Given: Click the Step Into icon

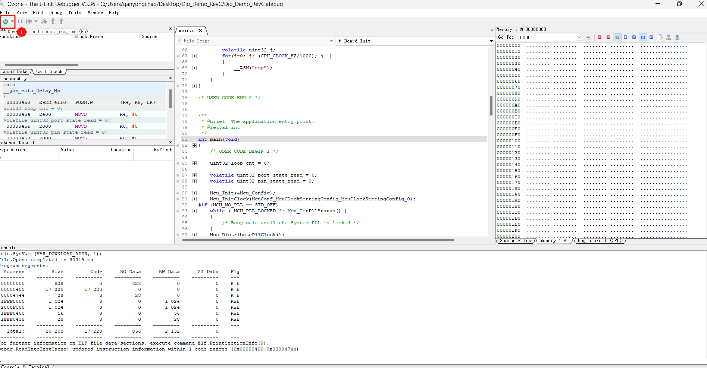Looking at the screenshot, I should pyautogui.click(x=53, y=21).
